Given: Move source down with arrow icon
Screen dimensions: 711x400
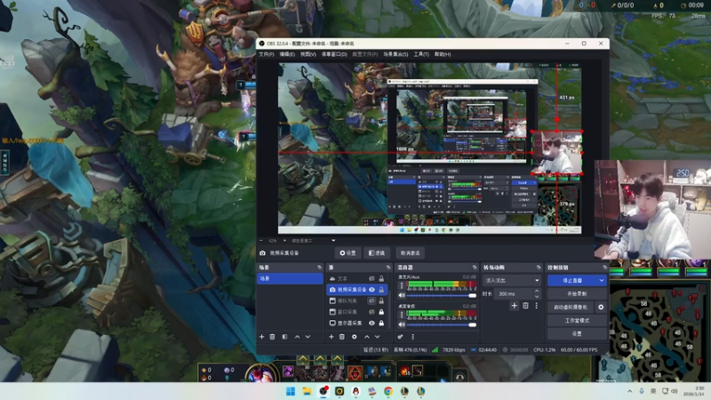Looking at the screenshot, I should (x=377, y=337).
